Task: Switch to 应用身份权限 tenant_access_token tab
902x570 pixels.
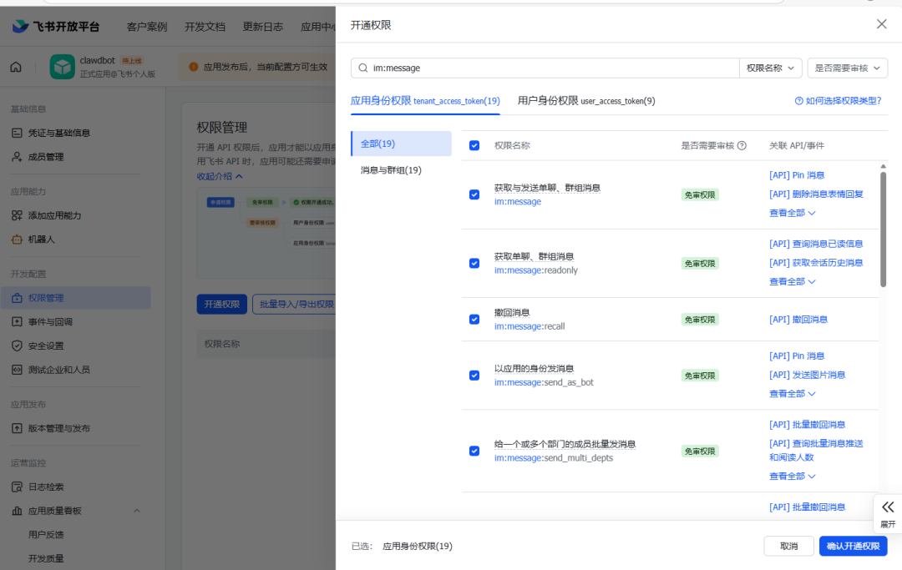Action: (x=425, y=101)
